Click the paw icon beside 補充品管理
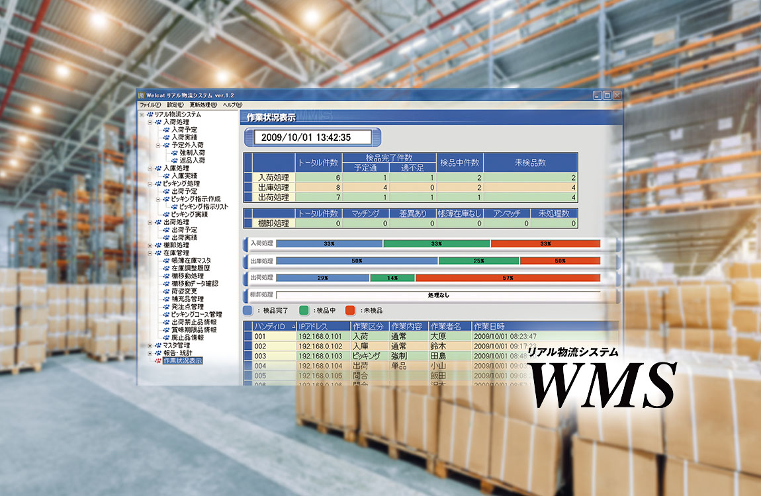 [x=167, y=299]
